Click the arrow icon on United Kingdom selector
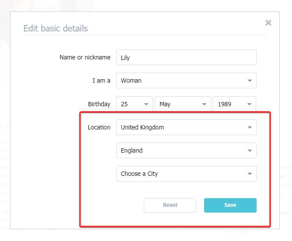292x241 pixels. pos(249,128)
